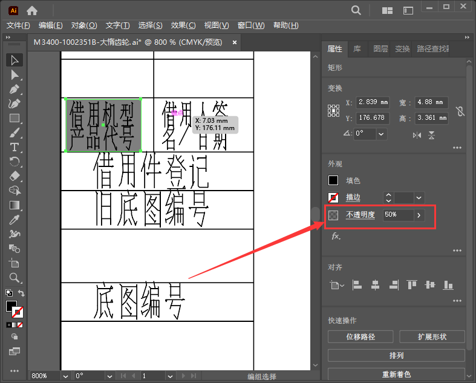Select the Pen tool in the toolbar
Image resolution: width=476 pixels, height=383 pixels.
[x=15, y=89]
